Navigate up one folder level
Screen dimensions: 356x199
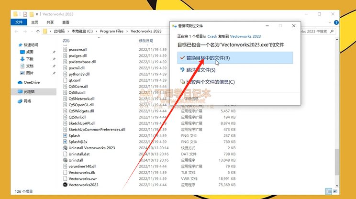tap(38, 31)
